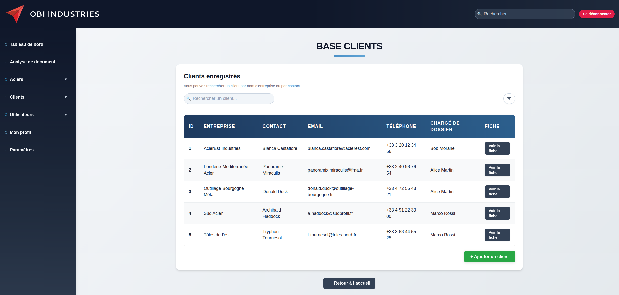Click the red OBI Industries logo

click(16, 14)
